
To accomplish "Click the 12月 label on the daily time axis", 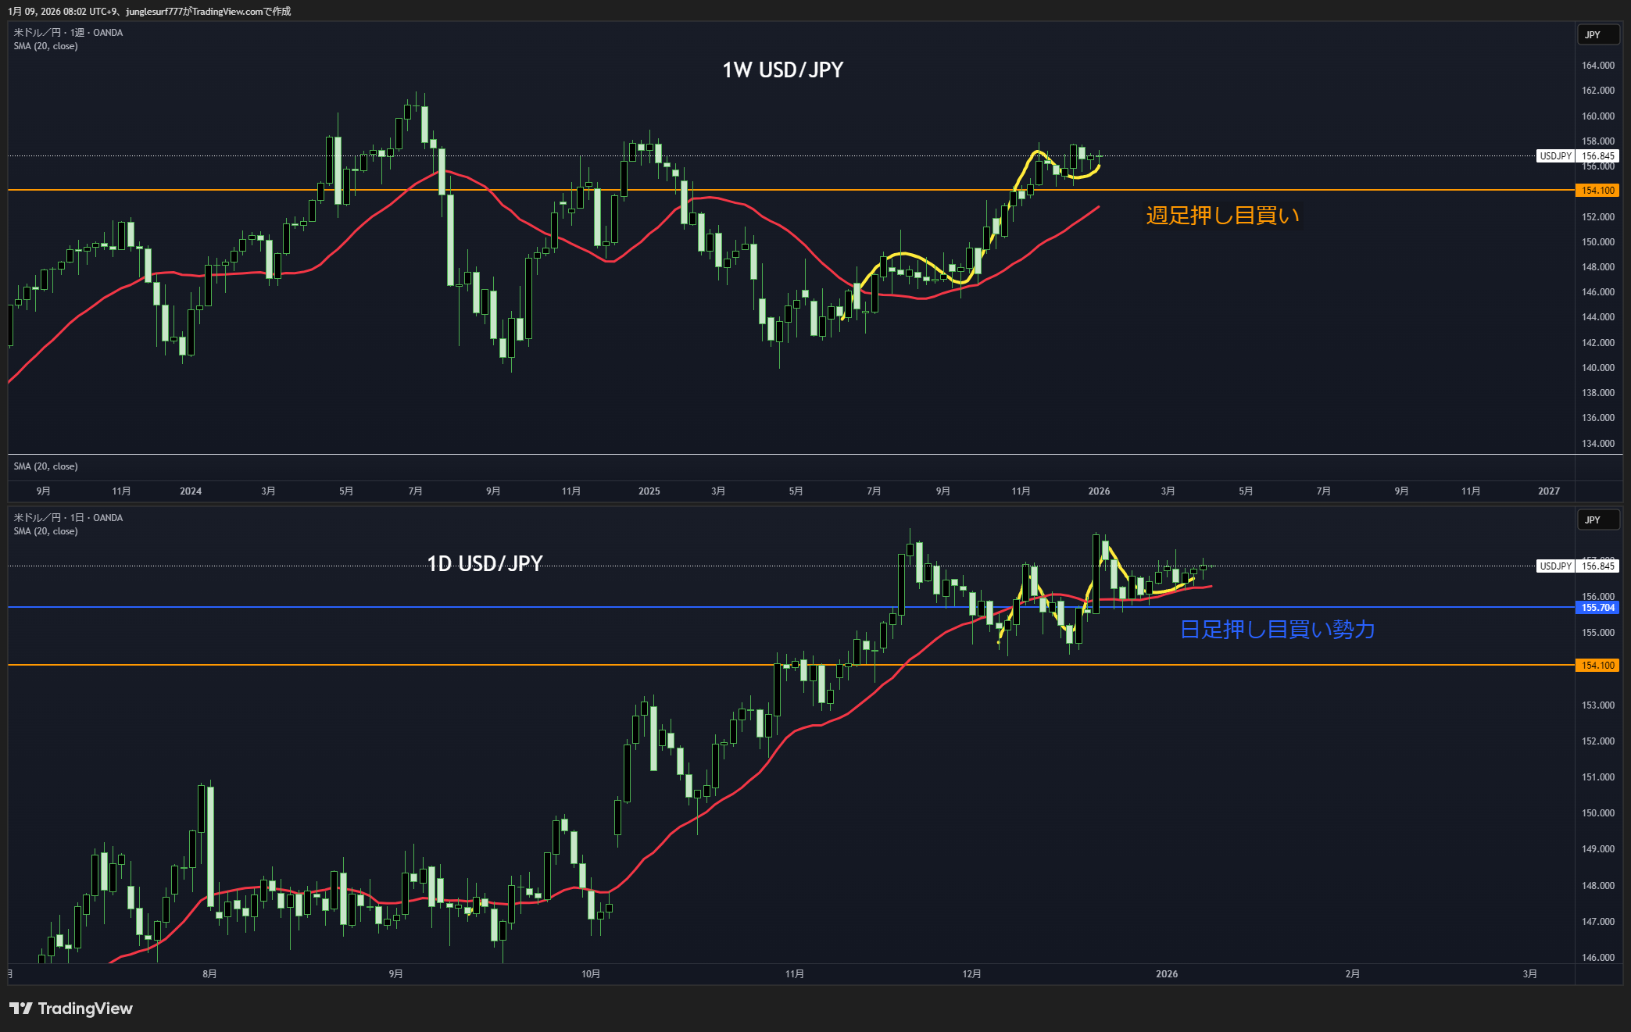I will (971, 974).
